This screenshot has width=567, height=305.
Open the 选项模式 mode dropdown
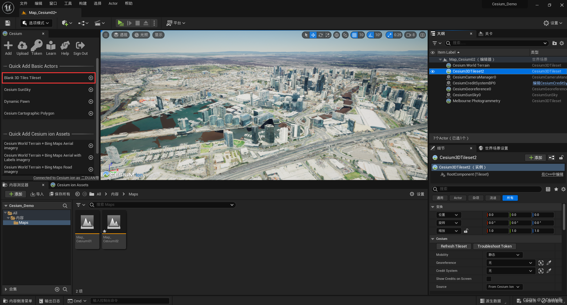36,23
